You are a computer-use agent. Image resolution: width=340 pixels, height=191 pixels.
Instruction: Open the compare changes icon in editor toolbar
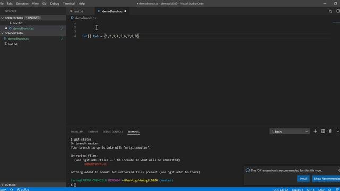pyautogui.click(x=330, y=11)
